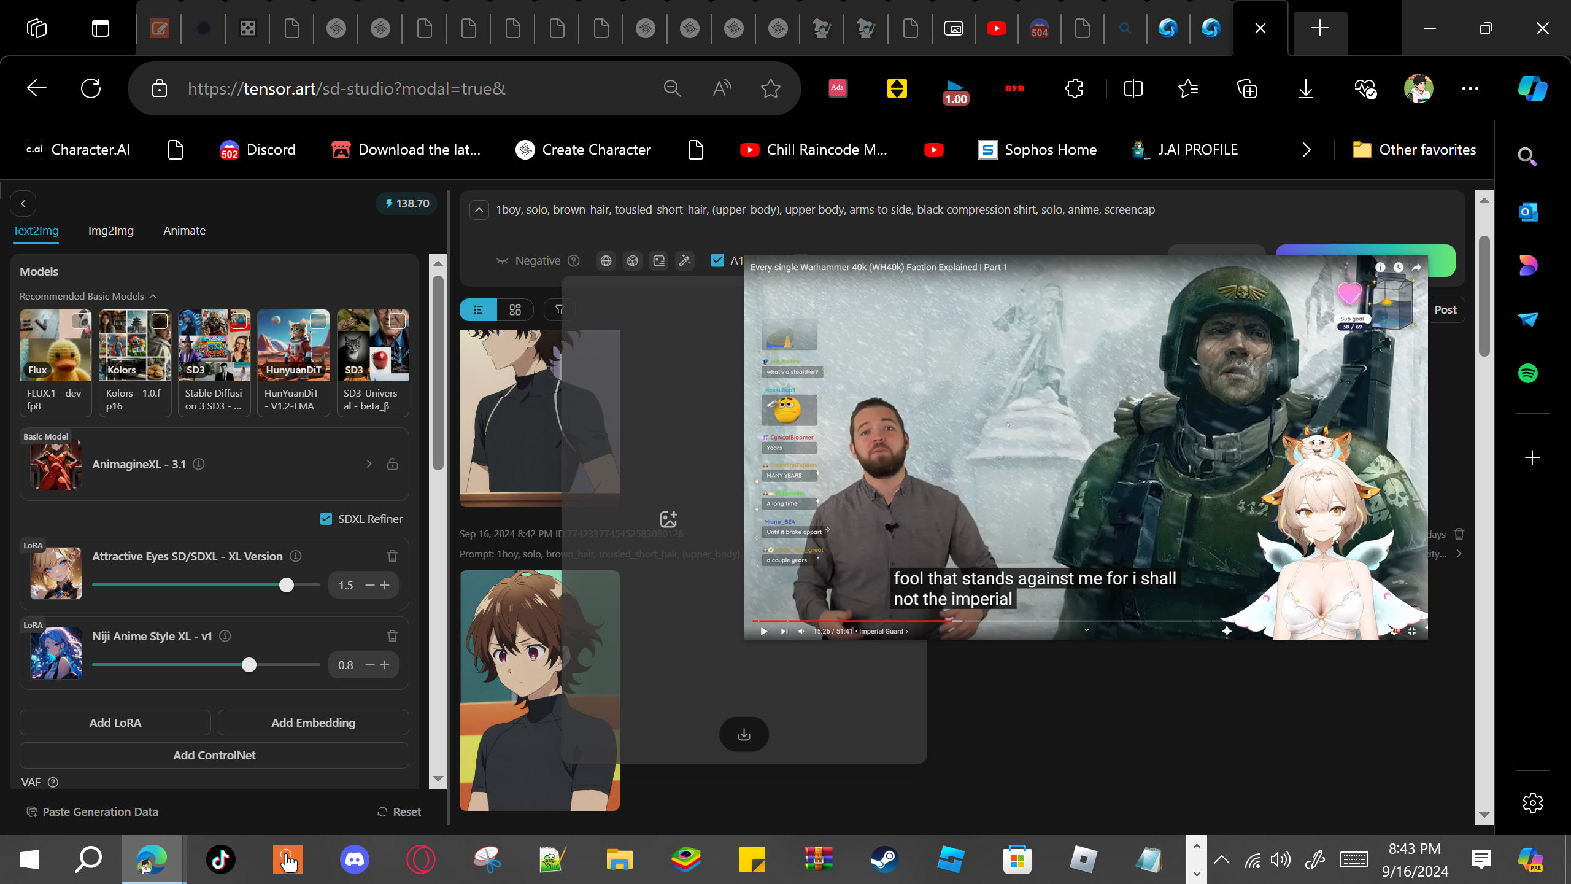1571x884 pixels.
Task: Open the VAE help icon
Action: (53, 782)
